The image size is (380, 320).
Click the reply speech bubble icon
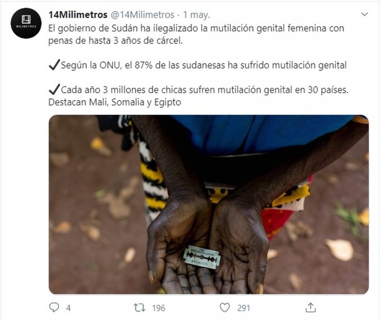tap(54, 307)
